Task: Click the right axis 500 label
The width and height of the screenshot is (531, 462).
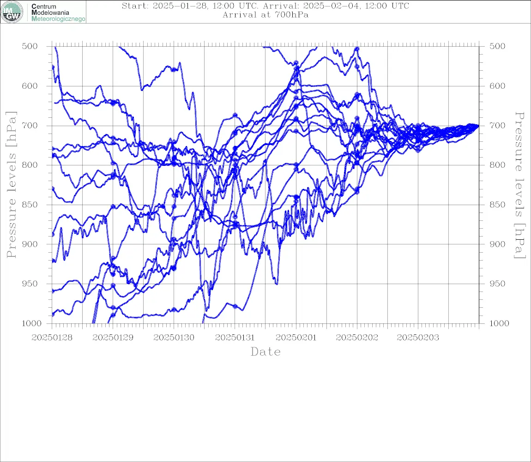Action: pyautogui.click(x=497, y=46)
